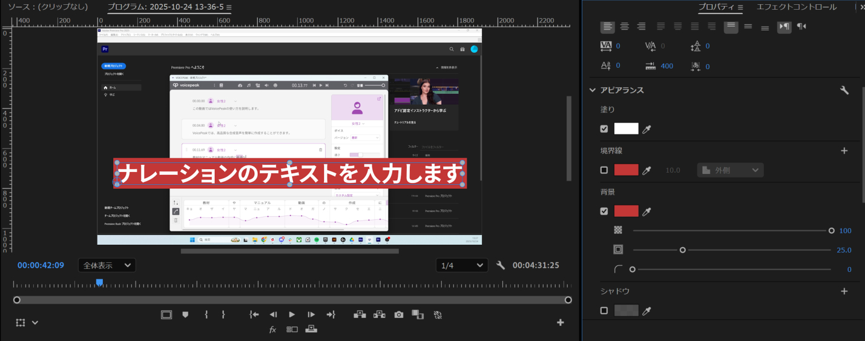Align text right
Screen dimensions: 865x341
click(642, 27)
